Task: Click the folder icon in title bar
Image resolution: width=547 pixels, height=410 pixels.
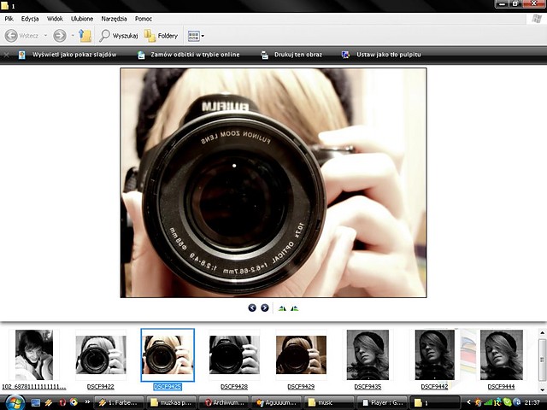Action: click(x=4, y=5)
